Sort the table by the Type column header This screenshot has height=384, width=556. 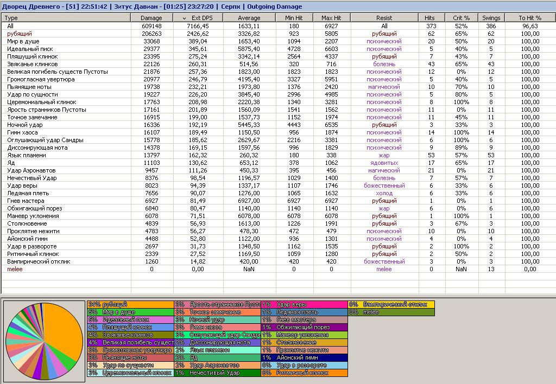[66, 18]
